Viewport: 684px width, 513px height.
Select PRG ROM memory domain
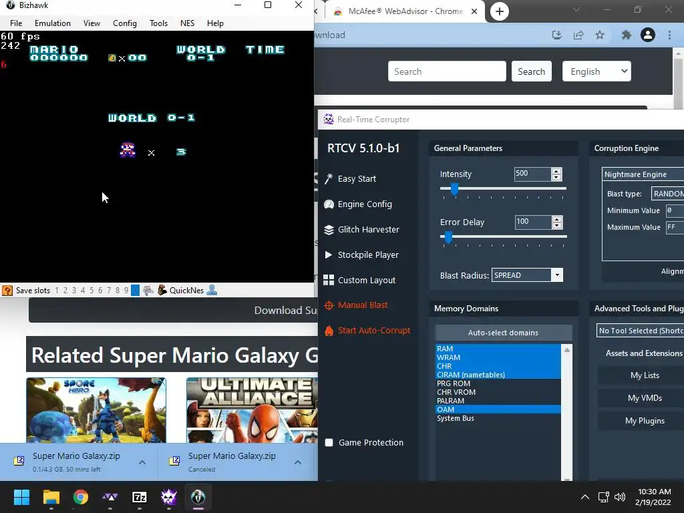[498, 383]
